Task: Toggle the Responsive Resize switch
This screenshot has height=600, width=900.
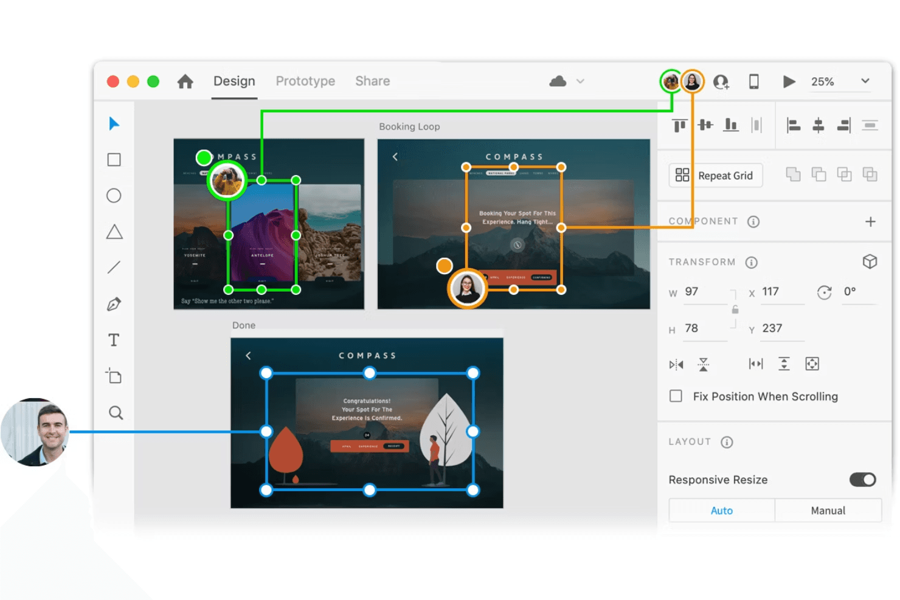Action: (x=863, y=480)
